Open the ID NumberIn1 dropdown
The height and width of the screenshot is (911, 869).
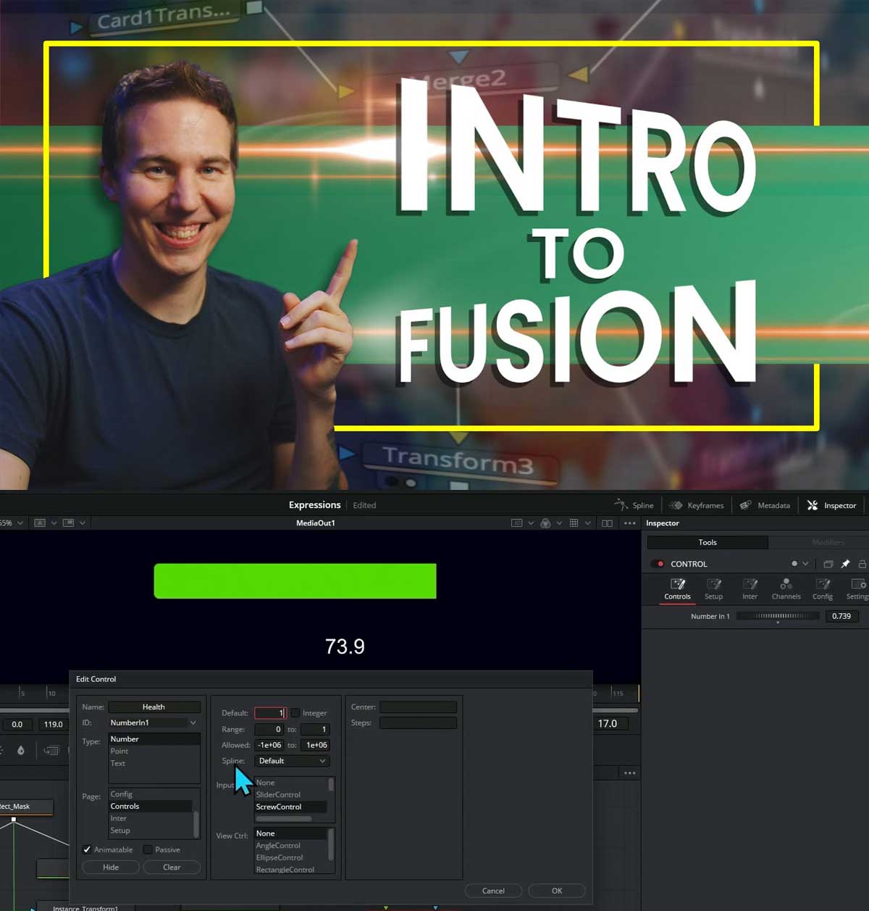pyautogui.click(x=153, y=723)
